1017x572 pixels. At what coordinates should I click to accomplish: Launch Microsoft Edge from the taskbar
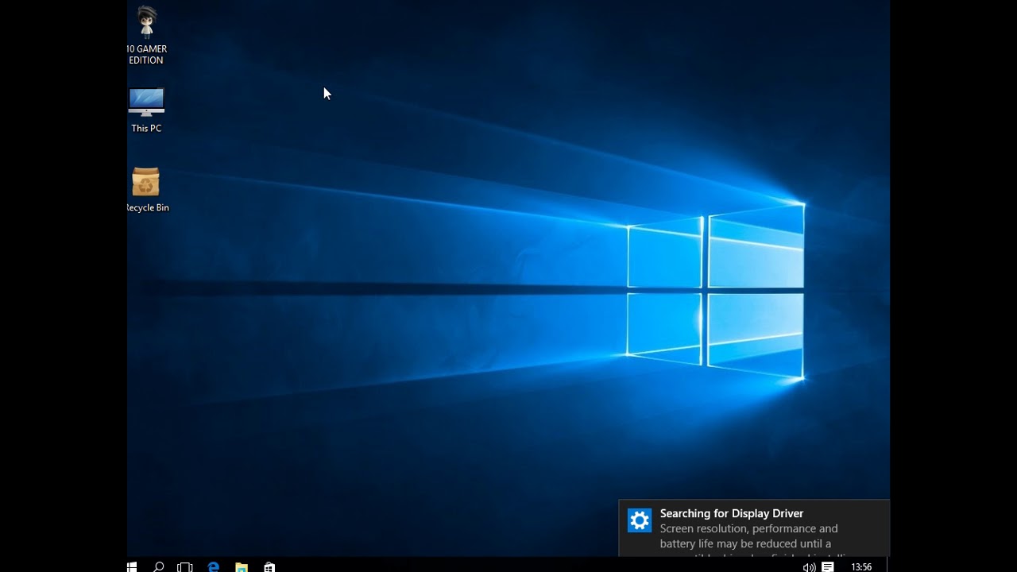point(213,566)
